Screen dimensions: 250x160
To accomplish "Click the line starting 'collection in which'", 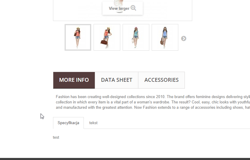I will click(153, 102).
